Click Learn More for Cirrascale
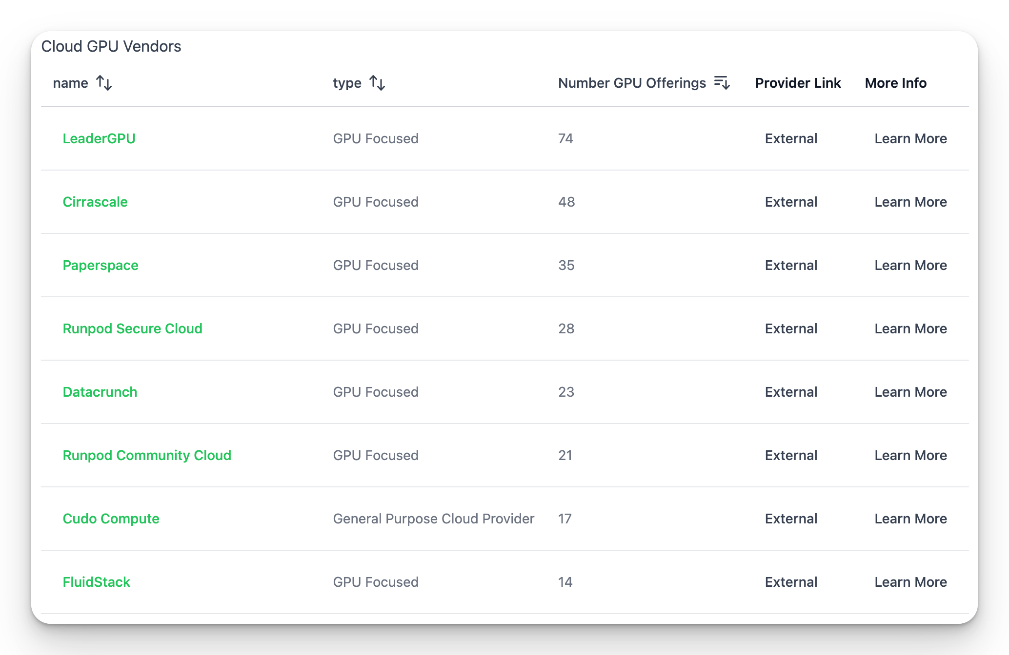 910,202
